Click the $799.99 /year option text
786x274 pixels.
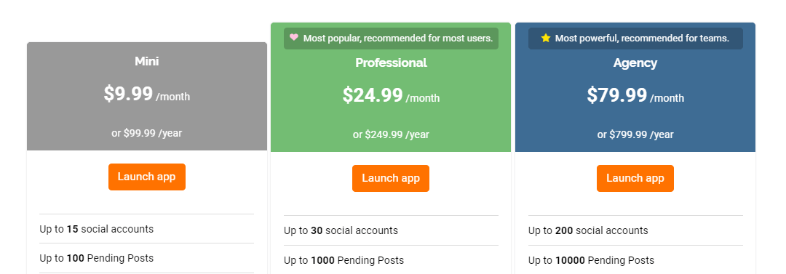635,134
